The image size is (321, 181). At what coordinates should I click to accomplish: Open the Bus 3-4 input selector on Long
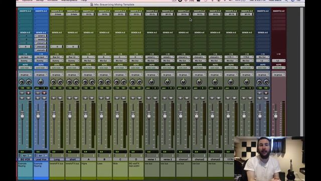[x=57, y=57]
